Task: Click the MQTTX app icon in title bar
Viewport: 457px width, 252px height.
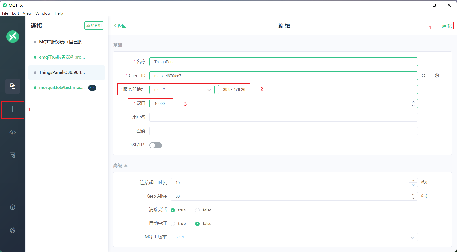Action: (5, 5)
